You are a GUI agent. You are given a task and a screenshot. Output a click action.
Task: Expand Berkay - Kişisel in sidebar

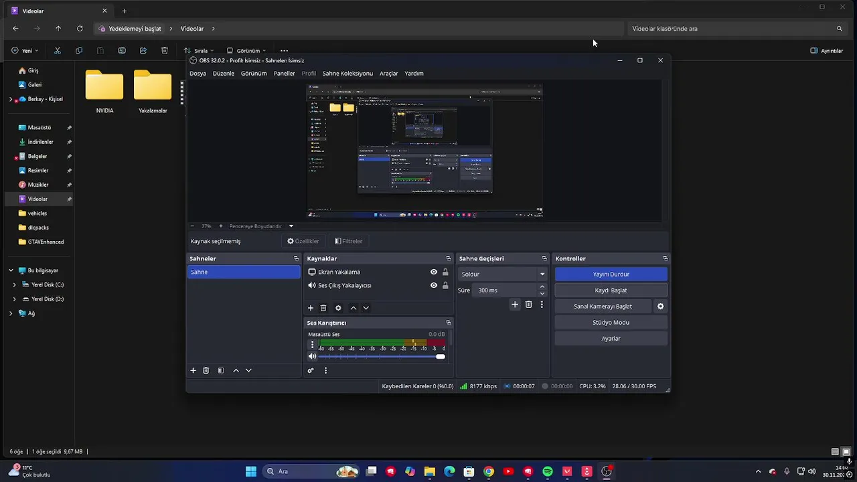(x=11, y=99)
